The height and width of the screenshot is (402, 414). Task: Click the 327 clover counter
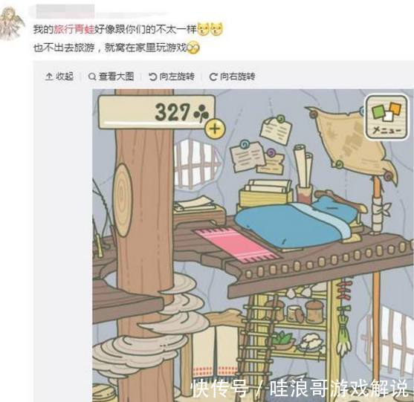tap(157, 112)
